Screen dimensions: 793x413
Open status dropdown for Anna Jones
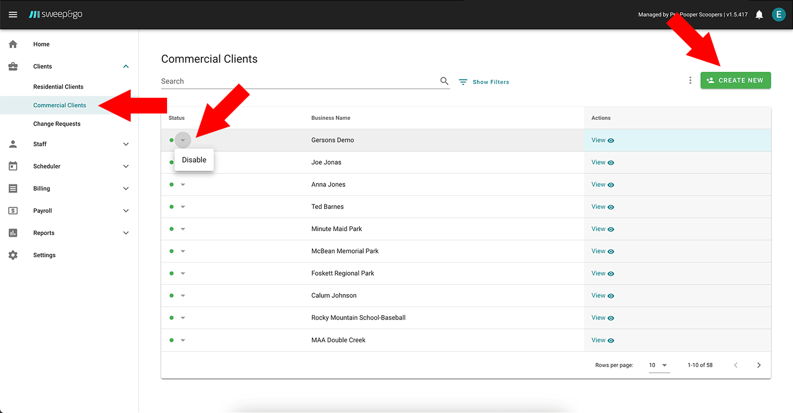point(183,185)
